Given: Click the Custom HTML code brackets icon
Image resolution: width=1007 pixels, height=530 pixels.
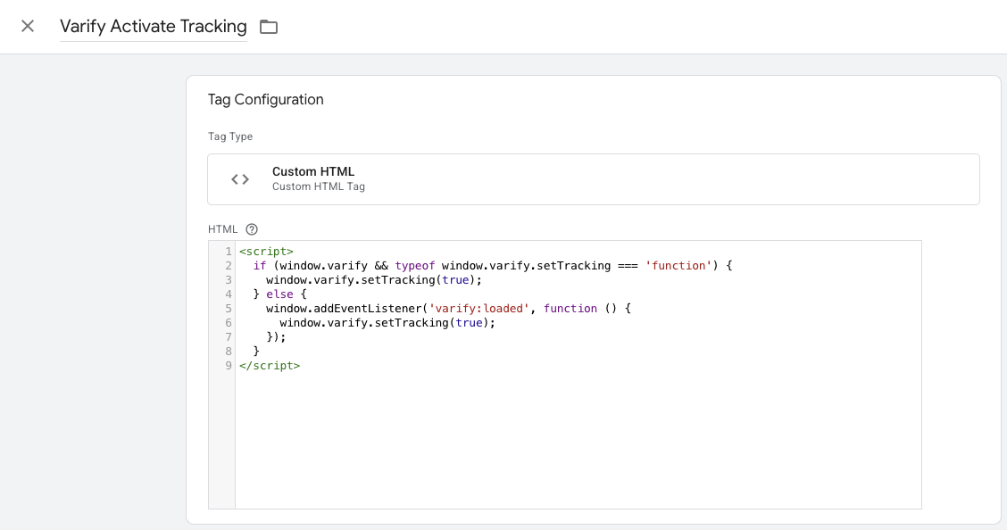Looking at the screenshot, I should tap(240, 179).
